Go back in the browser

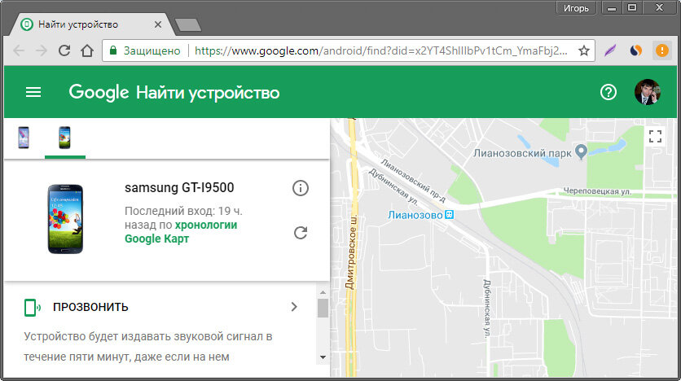tap(19, 50)
